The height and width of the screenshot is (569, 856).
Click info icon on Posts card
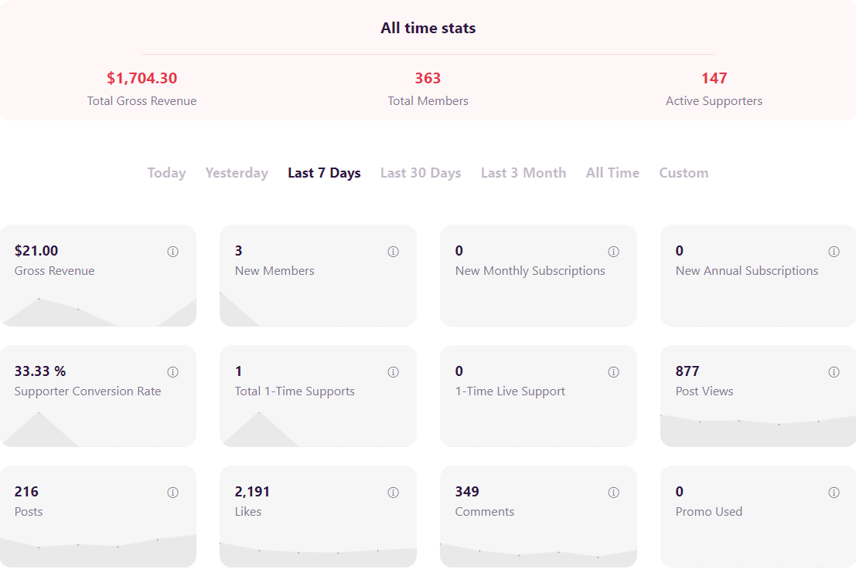pyautogui.click(x=172, y=493)
